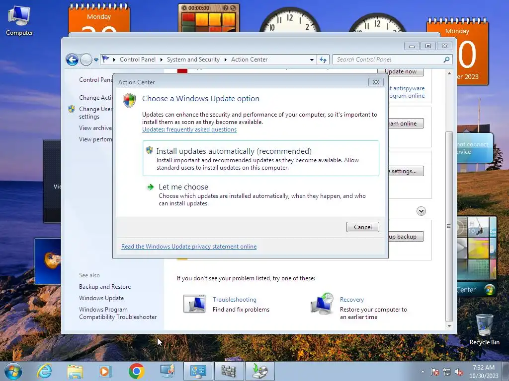Click the Troubleshooting monitor icon

tap(194, 304)
